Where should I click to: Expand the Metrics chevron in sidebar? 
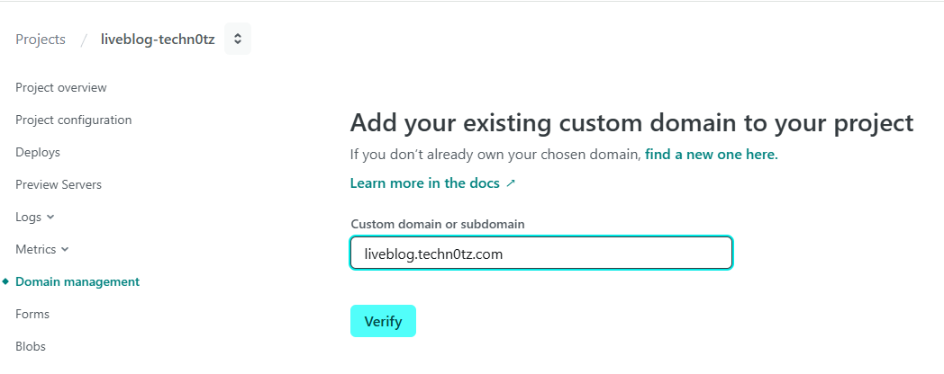point(65,250)
